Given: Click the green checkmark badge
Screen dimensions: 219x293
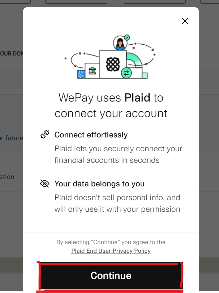Looking at the screenshot, I should tap(127, 37).
